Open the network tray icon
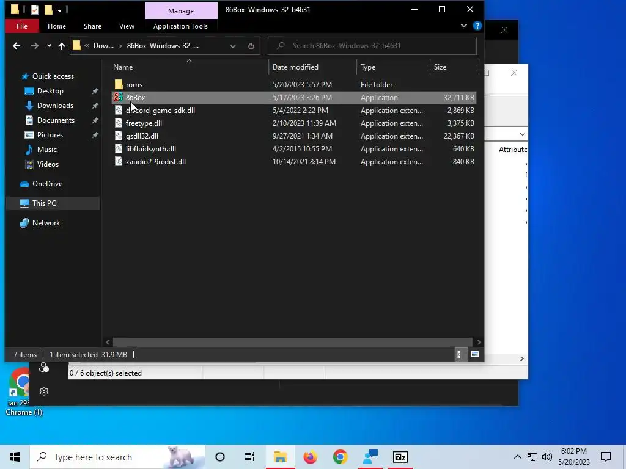Viewport: 626px width, 469px height. 532,457
